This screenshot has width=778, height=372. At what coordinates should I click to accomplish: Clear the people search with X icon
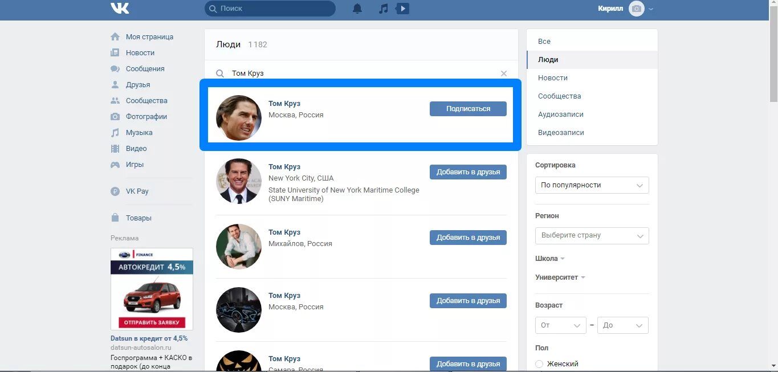click(504, 73)
